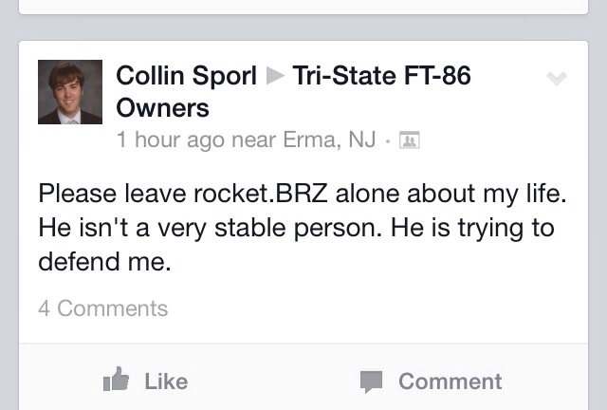Click the arrow between name and group
607x410 pixels.
[x=275, y=77]
